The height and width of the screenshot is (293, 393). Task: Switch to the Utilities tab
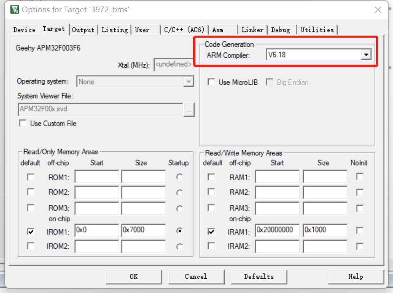[317, 30]
